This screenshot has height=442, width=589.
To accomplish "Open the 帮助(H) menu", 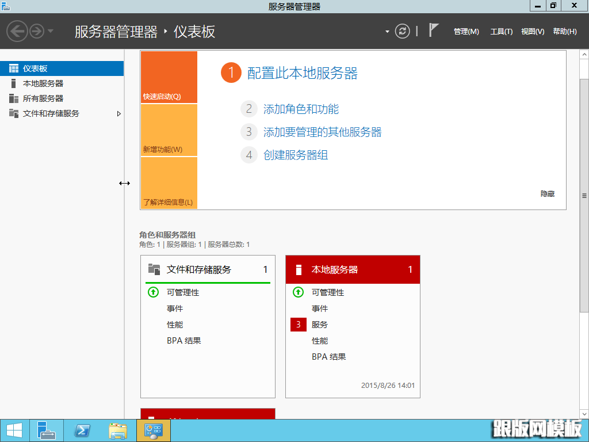I will click(x=565, y=32).
